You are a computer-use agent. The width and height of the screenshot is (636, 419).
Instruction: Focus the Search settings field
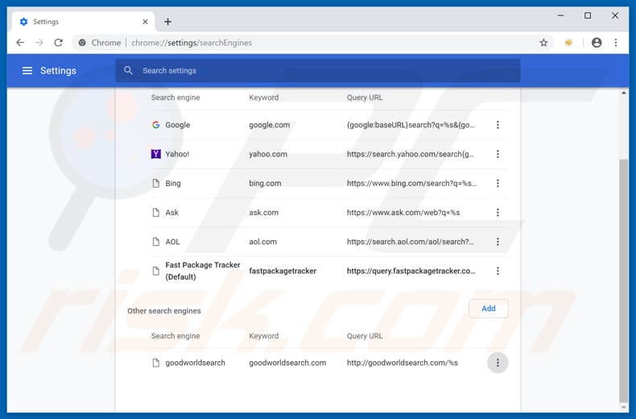pos(318,71)
